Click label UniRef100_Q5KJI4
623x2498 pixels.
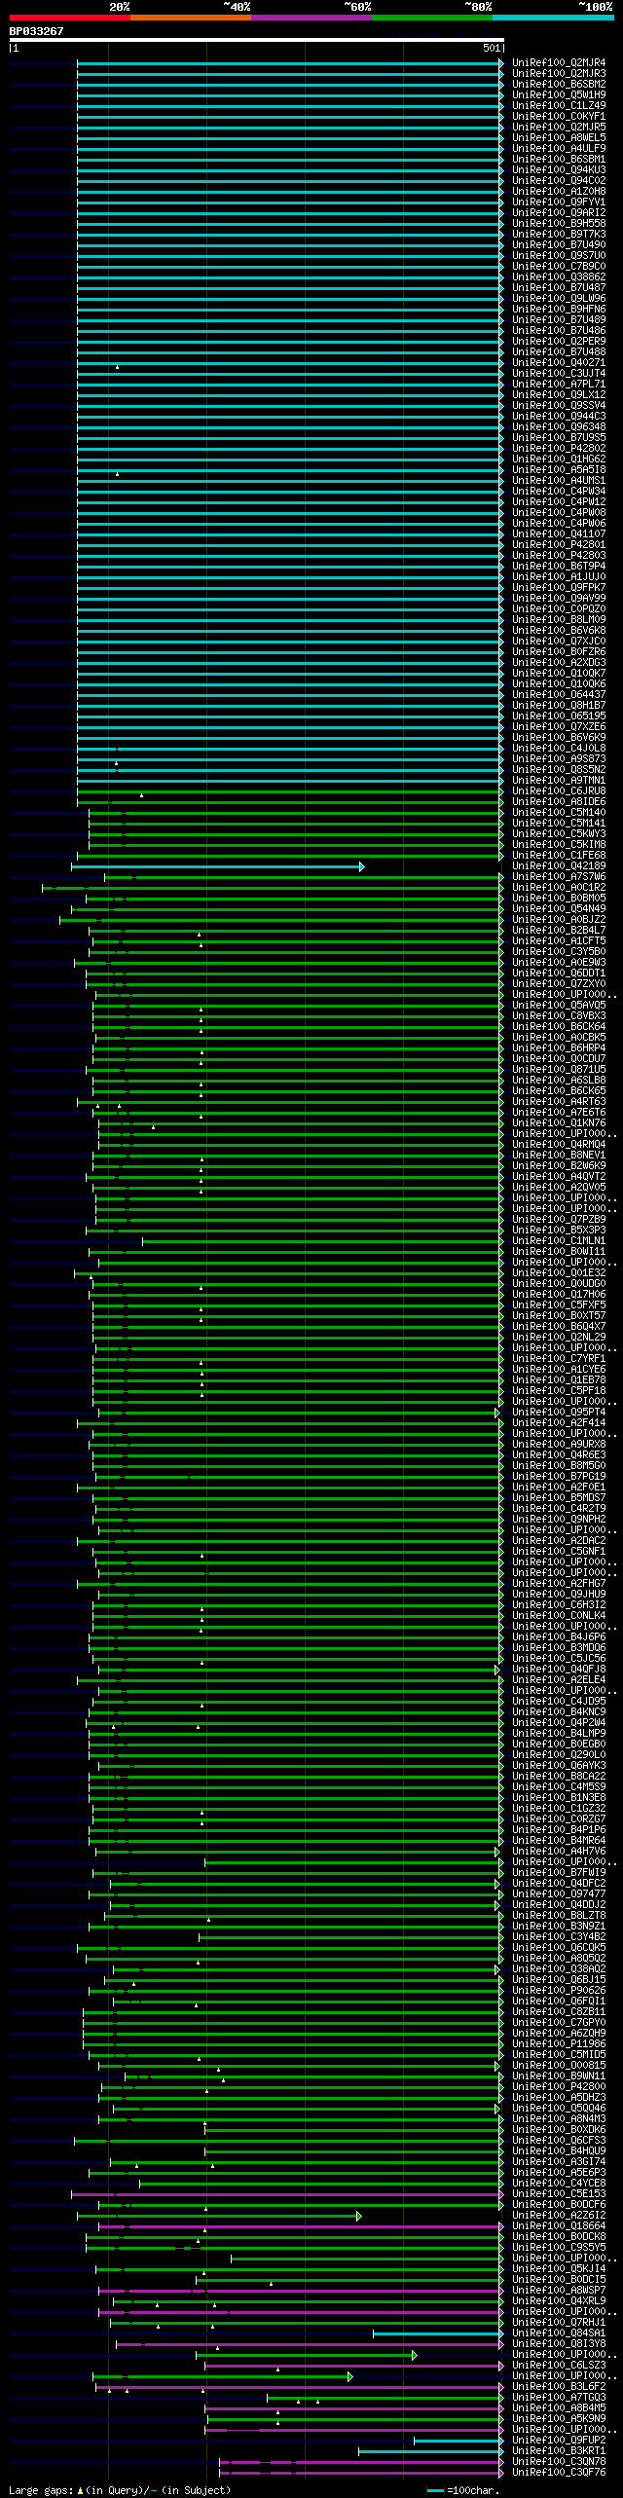click(x=559, y=2269)
